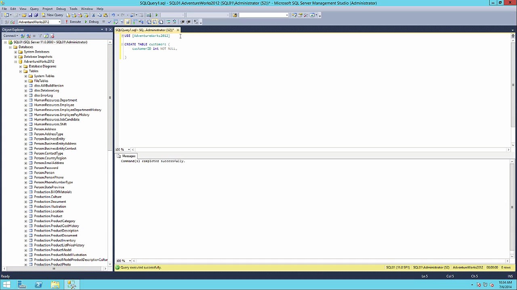
Task: Toggle Include Client Statistics icon
Action: pyautogui.click(x=141, y=22)
